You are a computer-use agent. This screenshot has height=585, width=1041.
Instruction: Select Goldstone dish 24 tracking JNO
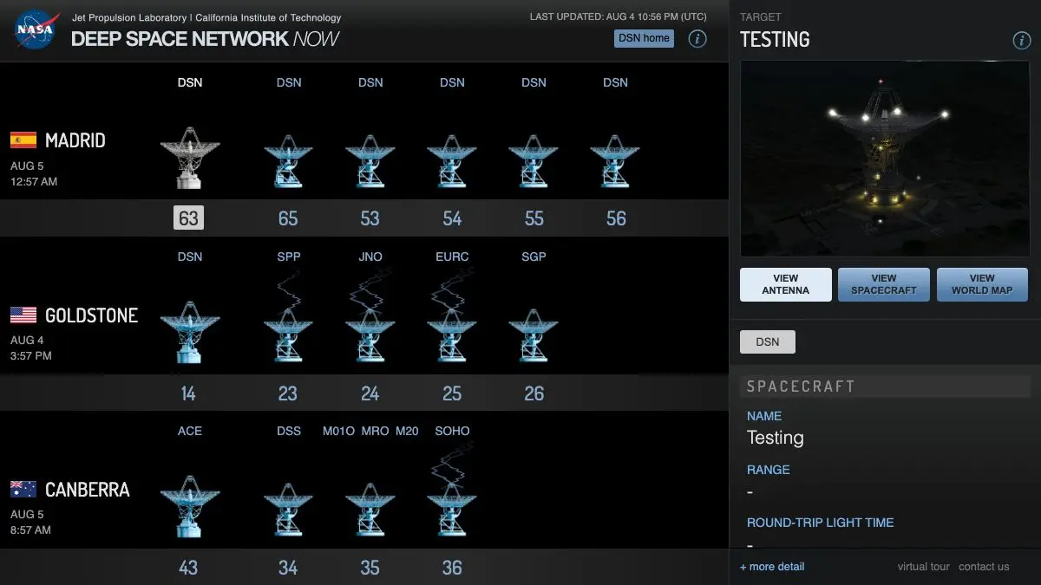tap(370, 335)
